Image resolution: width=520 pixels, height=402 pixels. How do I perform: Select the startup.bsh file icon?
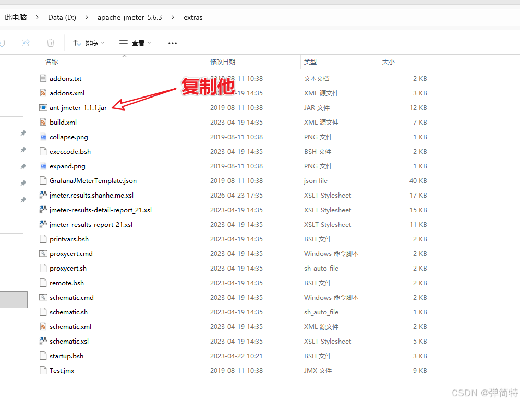tap(43, 355)
